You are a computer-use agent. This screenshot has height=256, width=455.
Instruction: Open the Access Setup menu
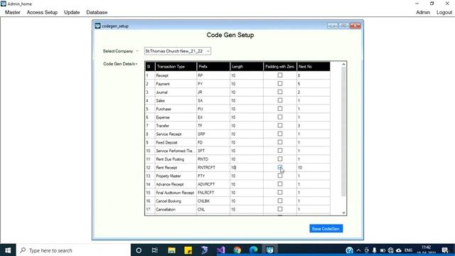click(42, 12)
